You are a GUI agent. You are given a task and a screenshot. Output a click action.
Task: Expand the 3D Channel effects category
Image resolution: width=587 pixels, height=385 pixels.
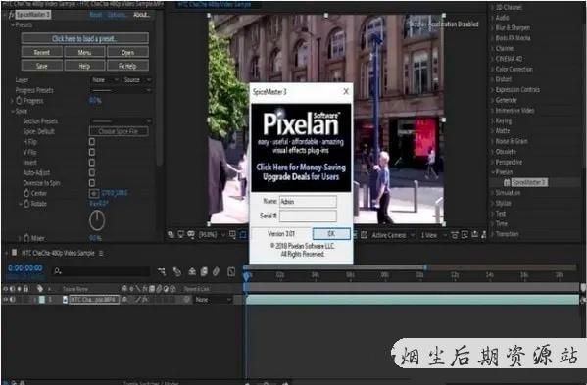pyautogui.click(x=493, y=7)
